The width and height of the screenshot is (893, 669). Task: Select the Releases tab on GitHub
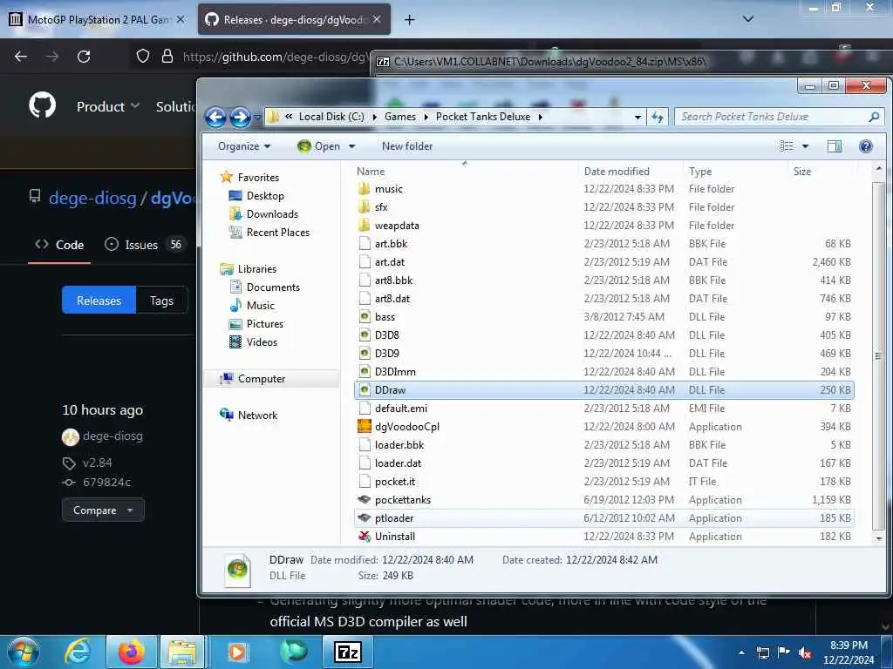[99, 301]
